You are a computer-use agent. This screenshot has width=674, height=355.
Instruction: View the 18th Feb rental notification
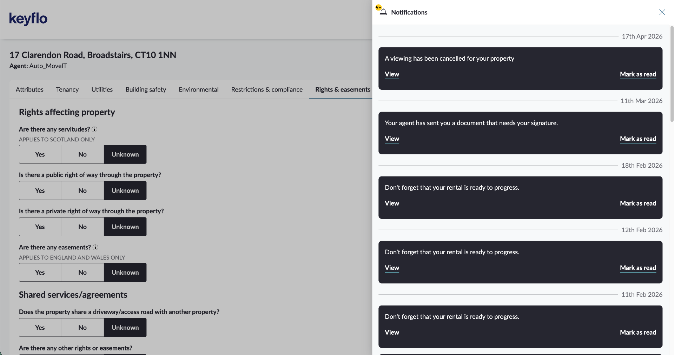click(x=392, y=203)
